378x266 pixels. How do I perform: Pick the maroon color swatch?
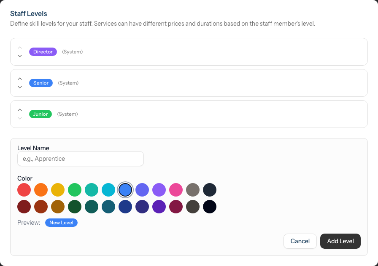tap(176, 207)
